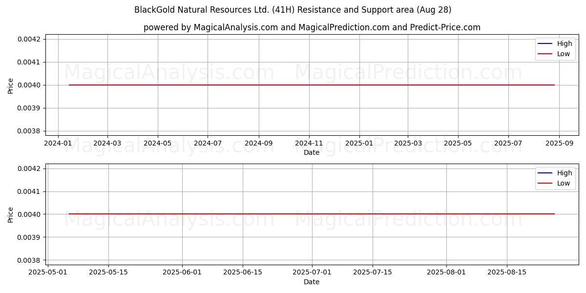Click the '2024-03' date tick label
The image size is (586, 293).
[x=107, y=144]
